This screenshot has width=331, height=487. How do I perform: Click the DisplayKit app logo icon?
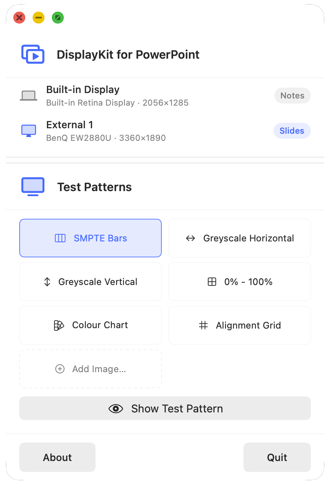click(x=33, y=54)
